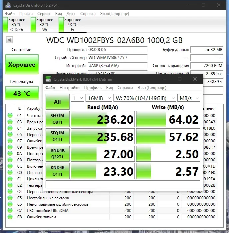Open target drive dropdown W: 70%

pyautogui.click(x=145, y=98)
